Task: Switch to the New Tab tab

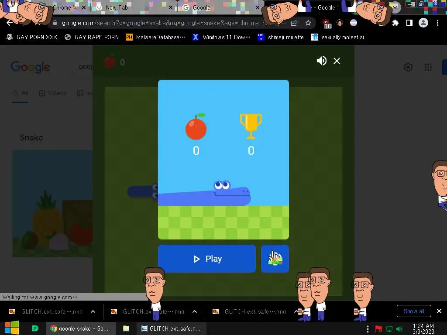Action: [x=133, y=8]
